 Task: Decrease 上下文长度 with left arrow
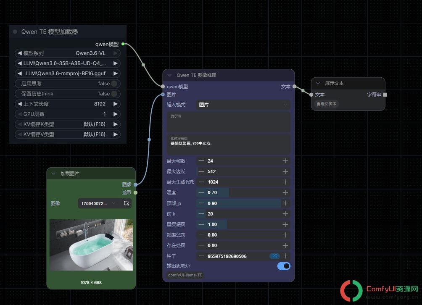19,104
